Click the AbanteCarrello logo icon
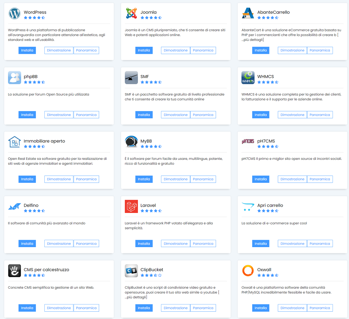349x319 pixels. coord(248,13)
